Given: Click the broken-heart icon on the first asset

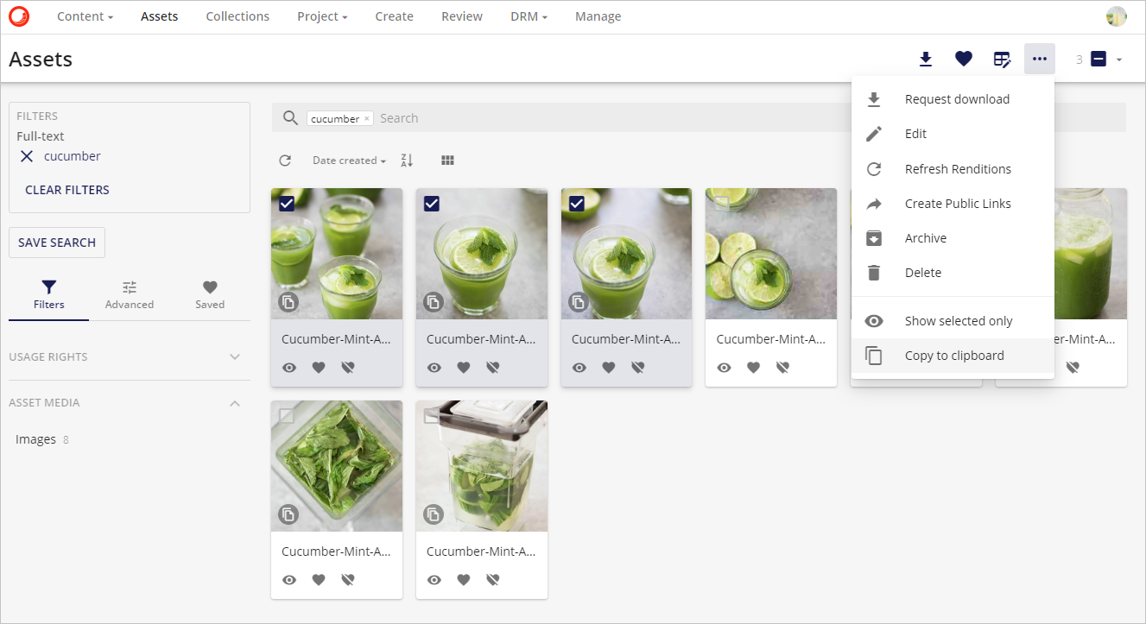Looking at the screenshot, I should 348,368.
